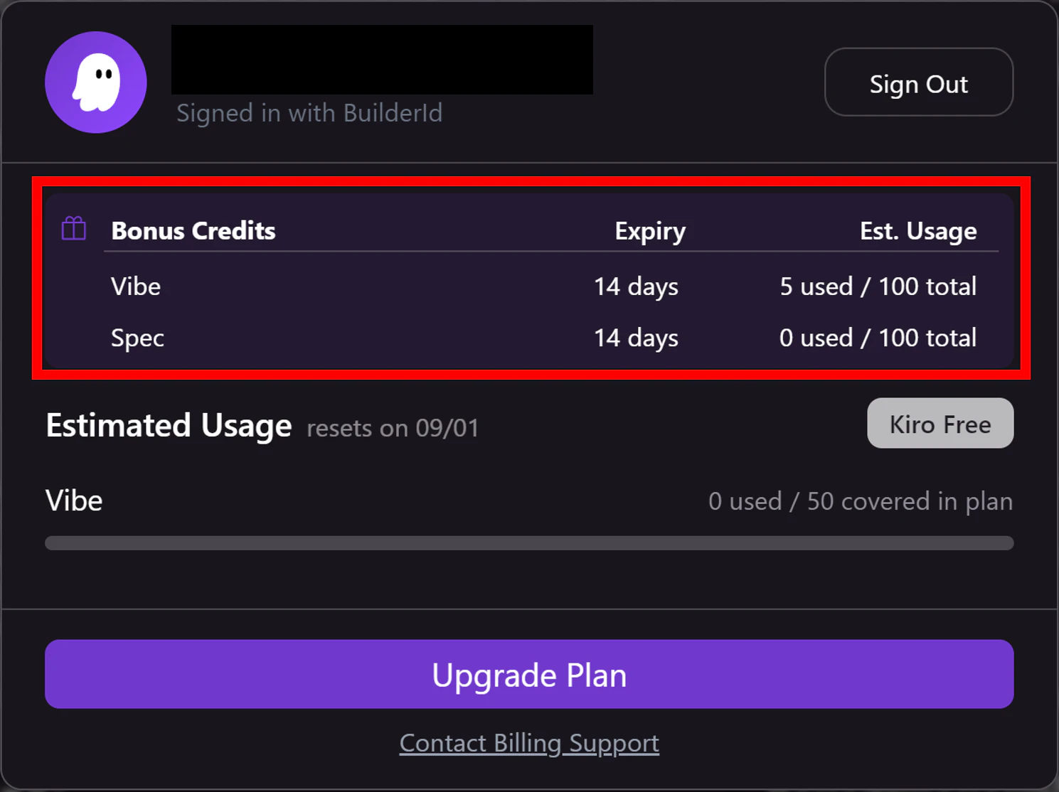Click the Vibe usage progress bar
Screen dimensions: 1059x792
coord(529,543)
